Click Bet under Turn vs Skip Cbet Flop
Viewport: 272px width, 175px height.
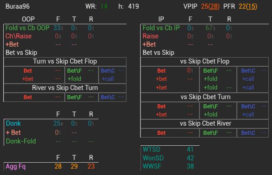[x=28, y=71]
